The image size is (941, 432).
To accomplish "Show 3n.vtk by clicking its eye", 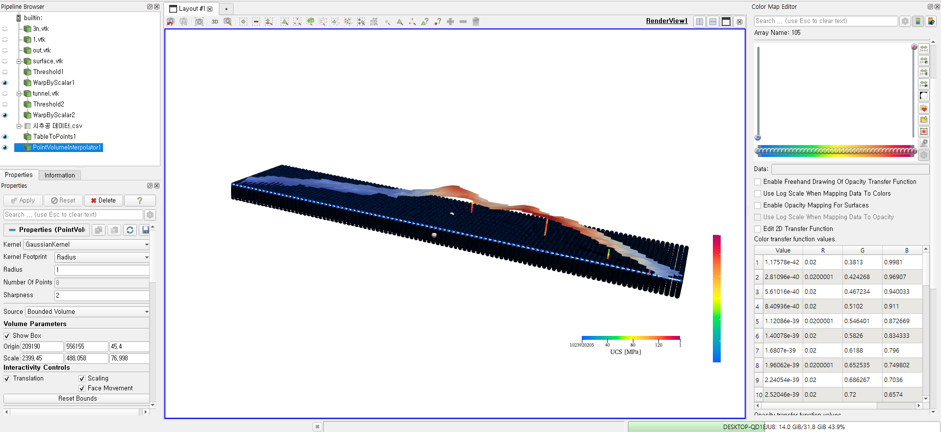I will click(x=5, y=29).
